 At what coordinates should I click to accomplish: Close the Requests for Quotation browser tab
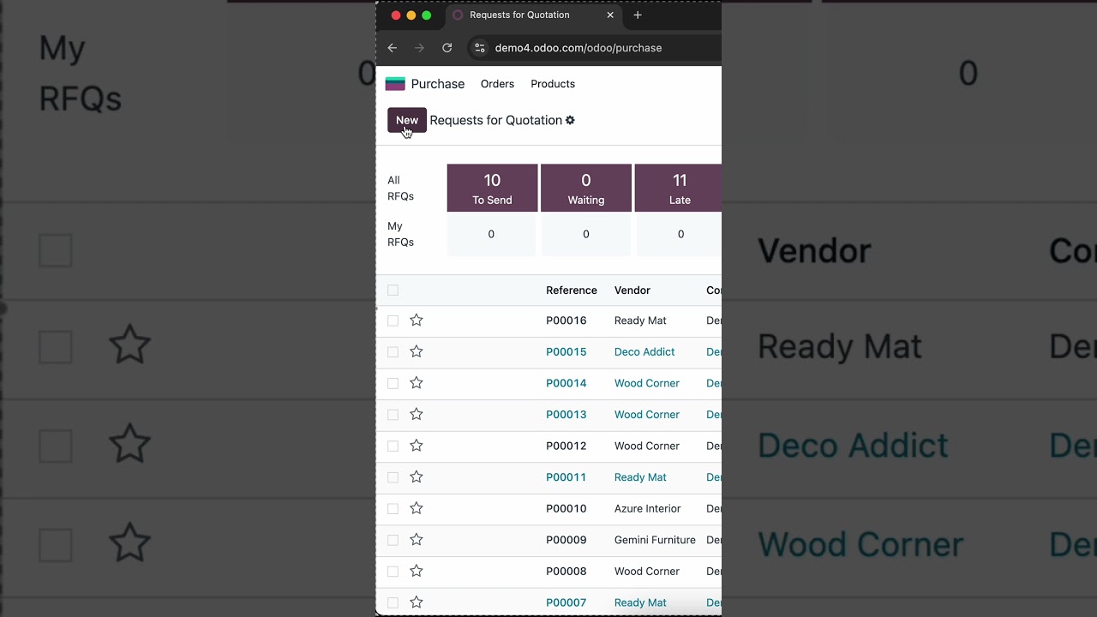coord(610,15)
